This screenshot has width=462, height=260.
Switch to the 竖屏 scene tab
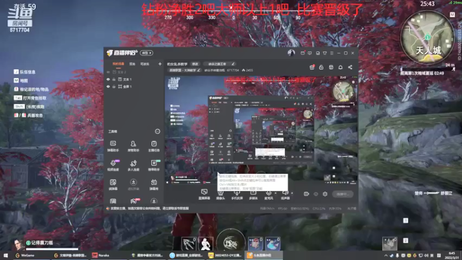coord(132,64)
